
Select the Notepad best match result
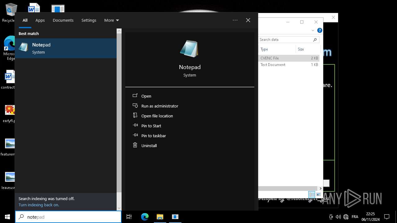(66, 48)
